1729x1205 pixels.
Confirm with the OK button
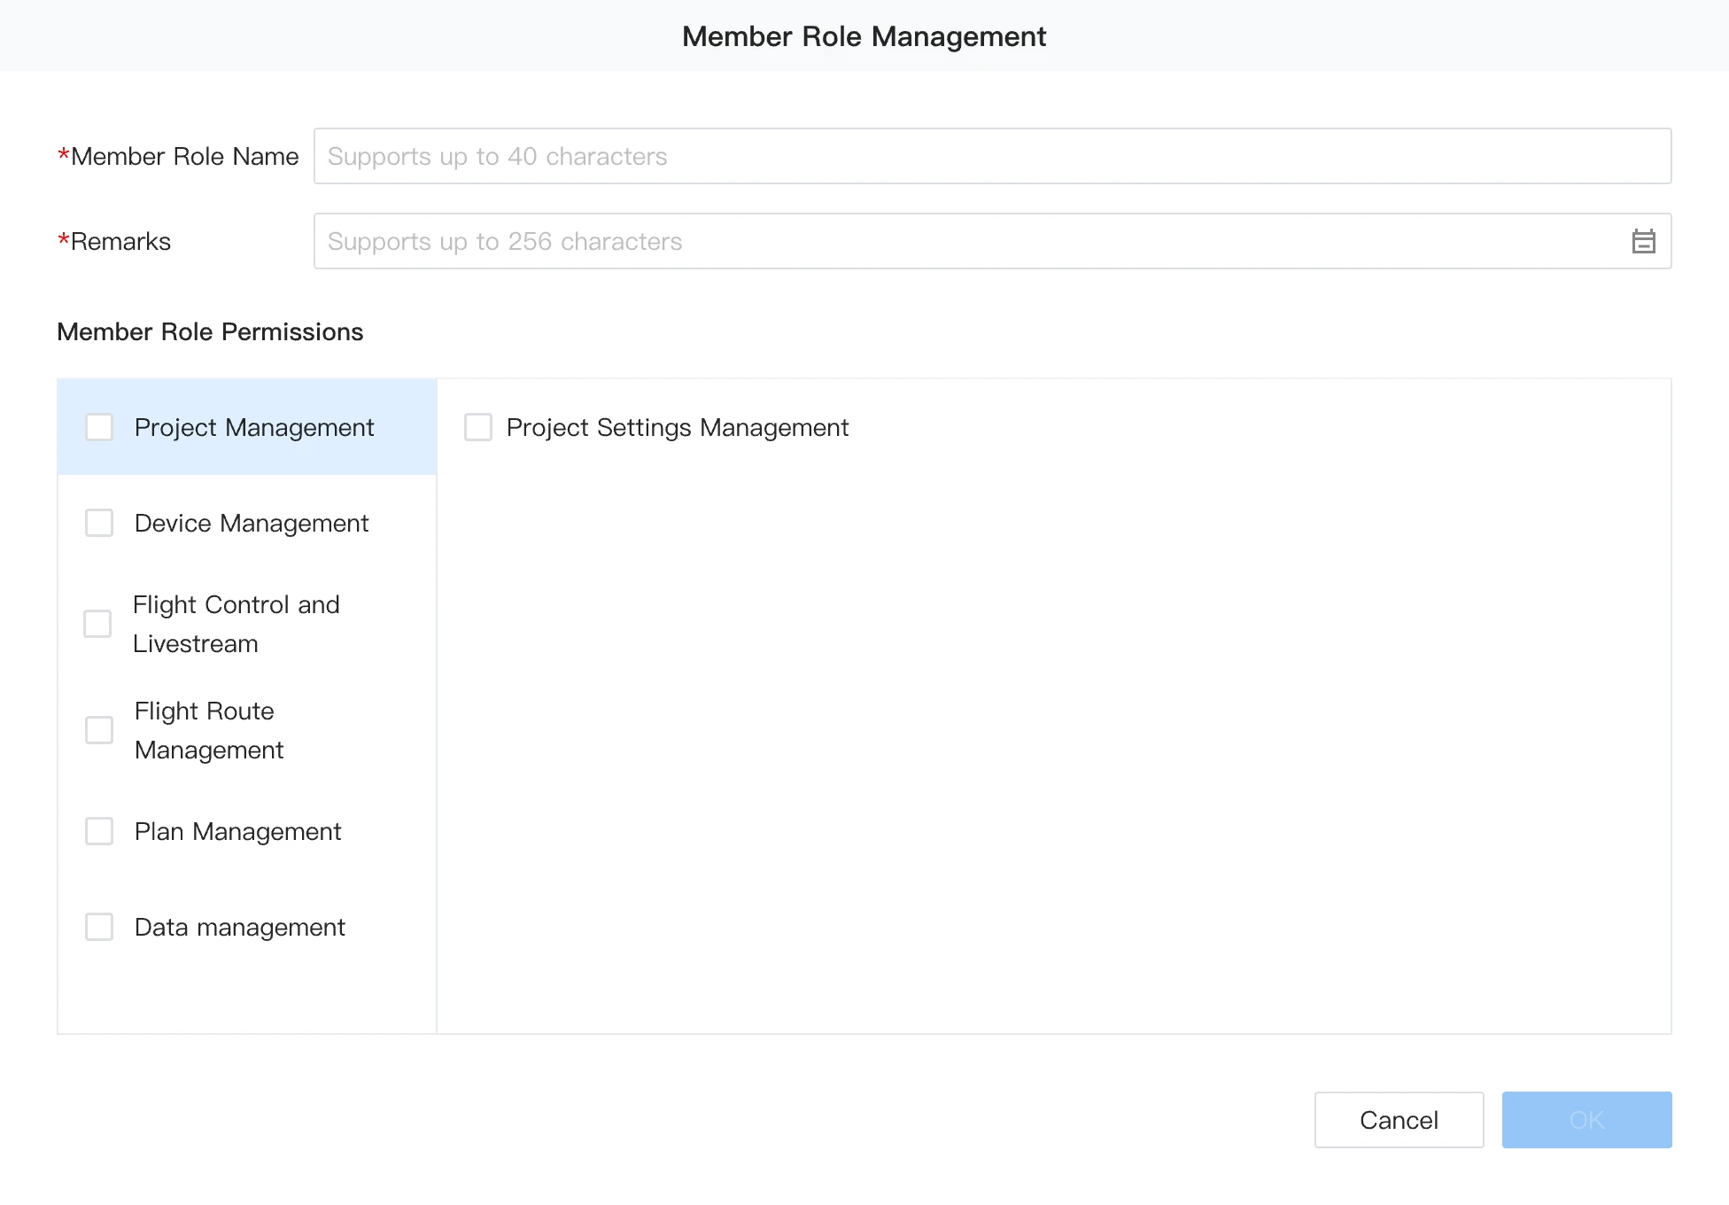(1586, 1120)
